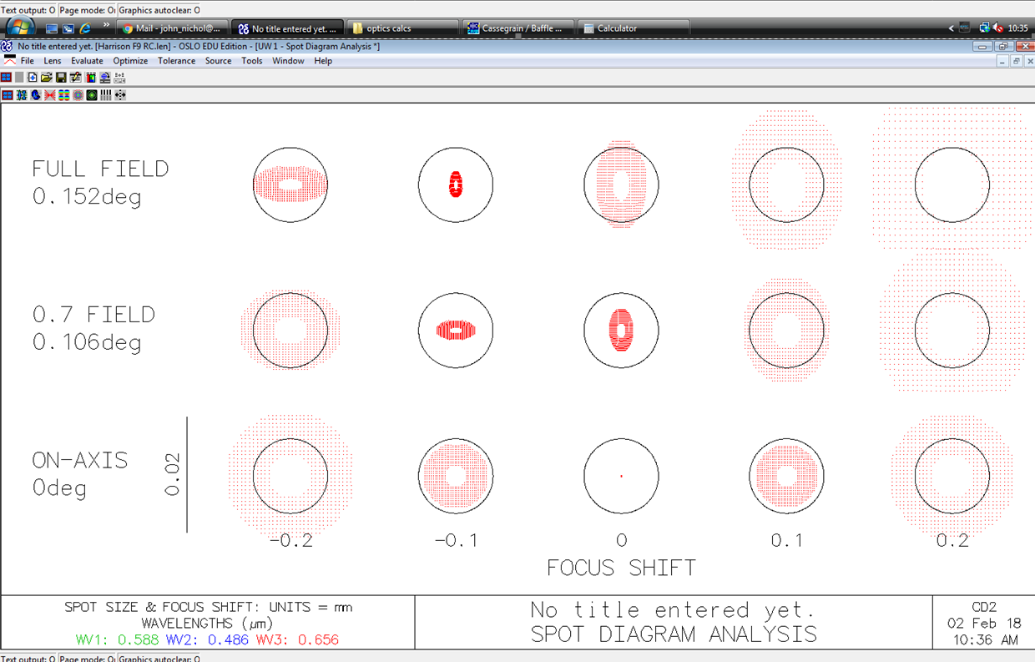
Task: Click the open folder icon in the toolbar
Action: pyautogui.click(x=47, y=77)
